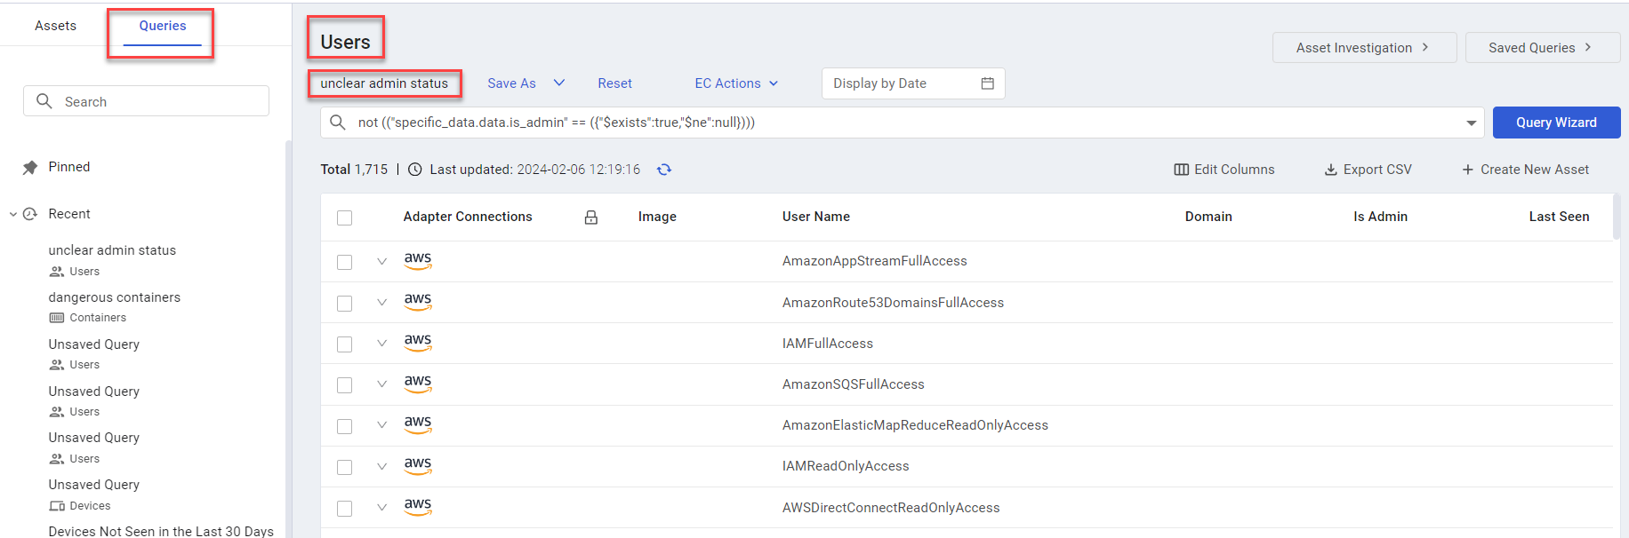Screen dimensions: 1629x538
Task: Check the AmazonAppStreamFullAccess row checkbox
Action: [x=345, y=262]
